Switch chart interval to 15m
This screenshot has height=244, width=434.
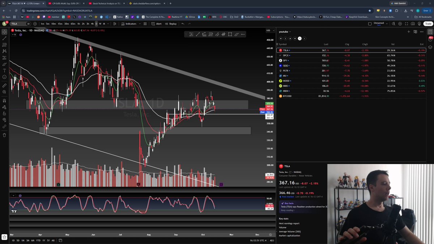tap(60, 24)
